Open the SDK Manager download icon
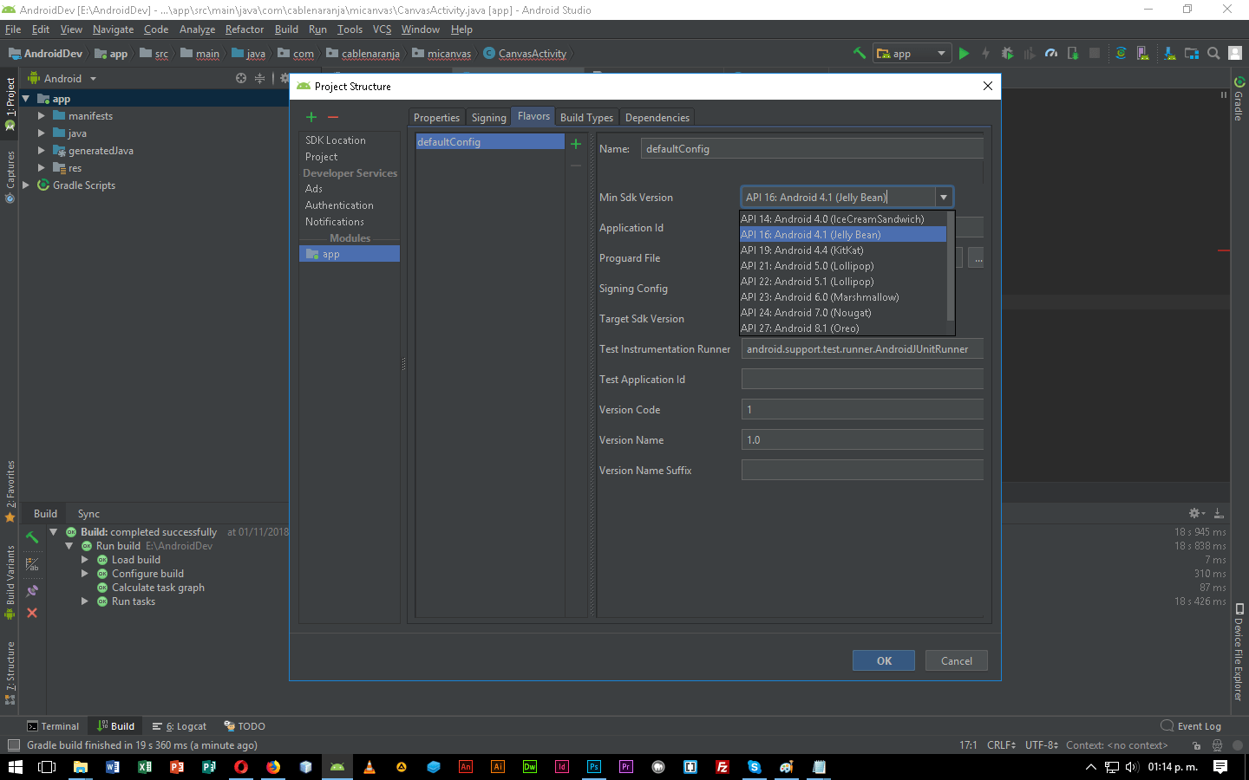Screen dimensions: 1249x780 point(1169,53)
